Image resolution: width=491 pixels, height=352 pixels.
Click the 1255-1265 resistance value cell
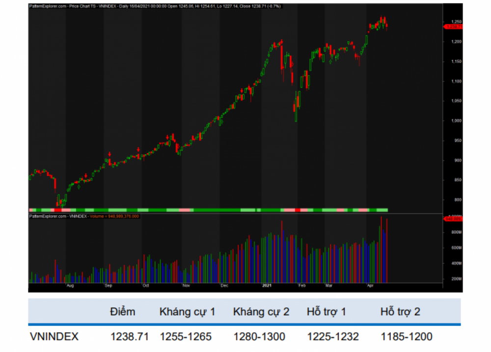pyautogui.click(x=186, y=337)
